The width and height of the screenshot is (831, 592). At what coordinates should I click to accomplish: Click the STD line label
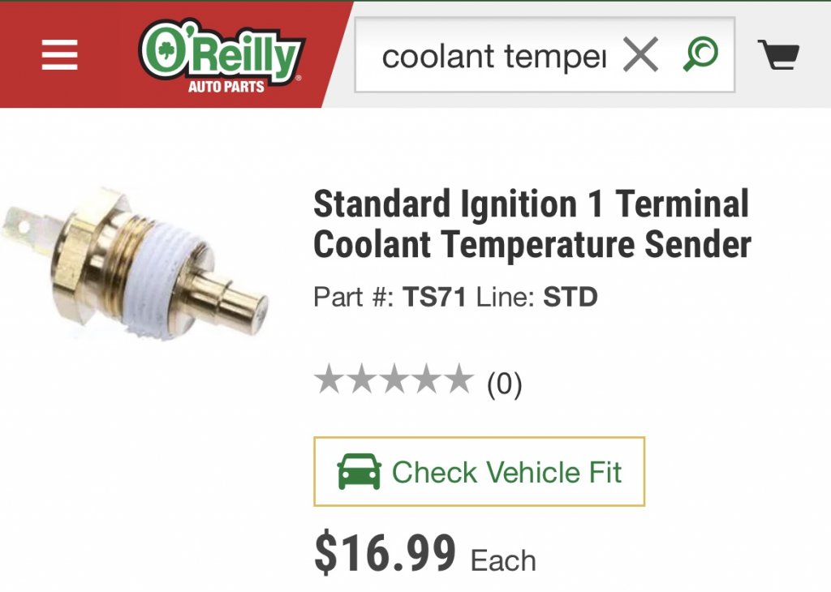(x=571, y=297)
